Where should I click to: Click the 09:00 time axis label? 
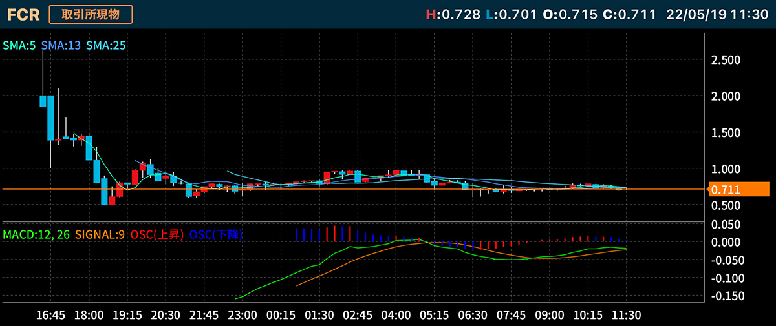(550, 316)
